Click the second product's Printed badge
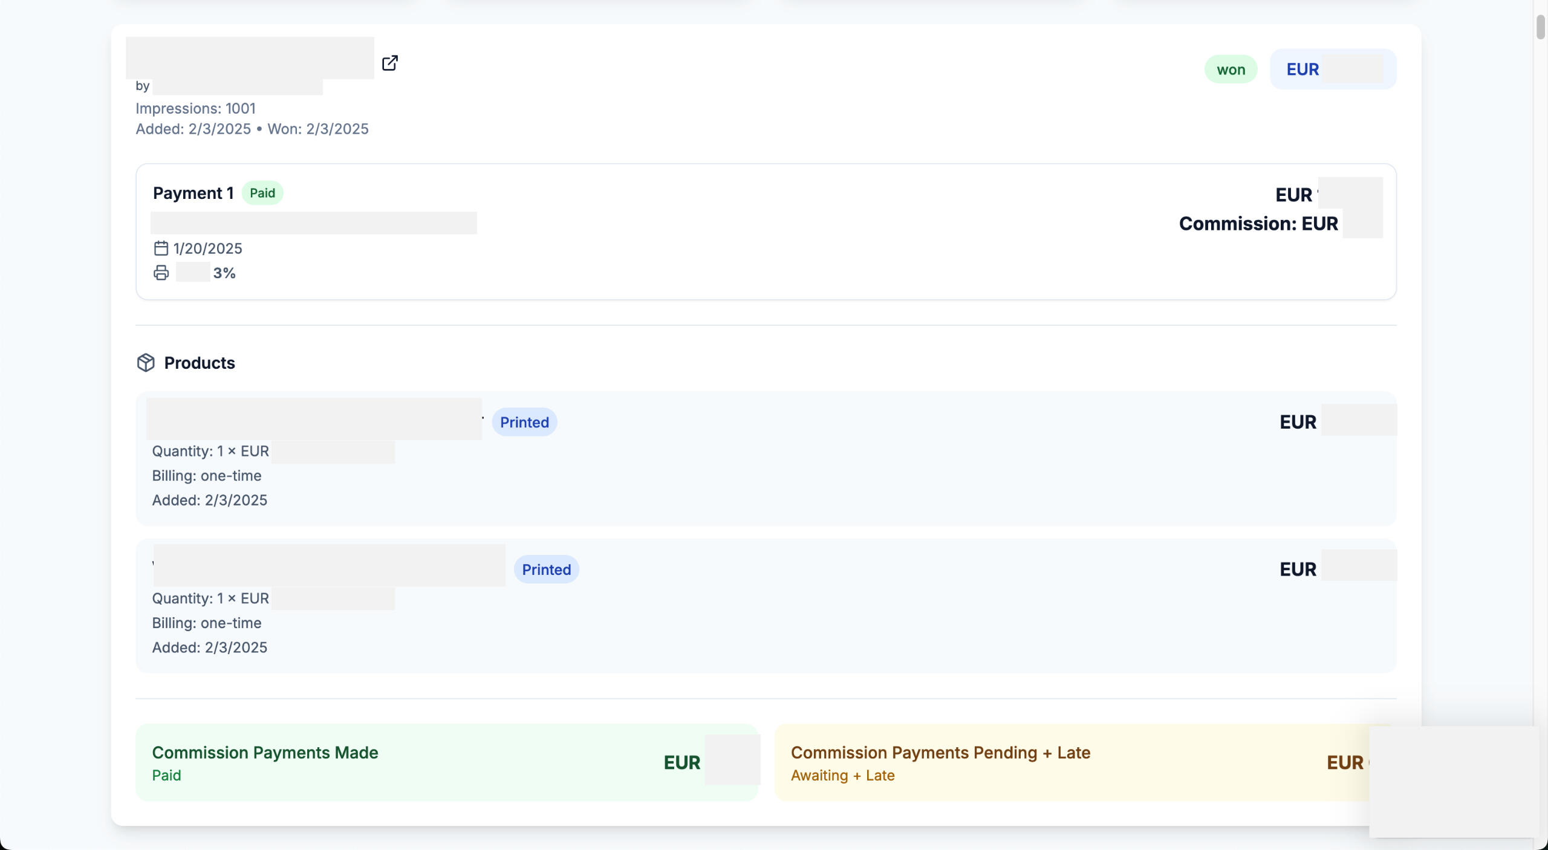 click(546, 569)
